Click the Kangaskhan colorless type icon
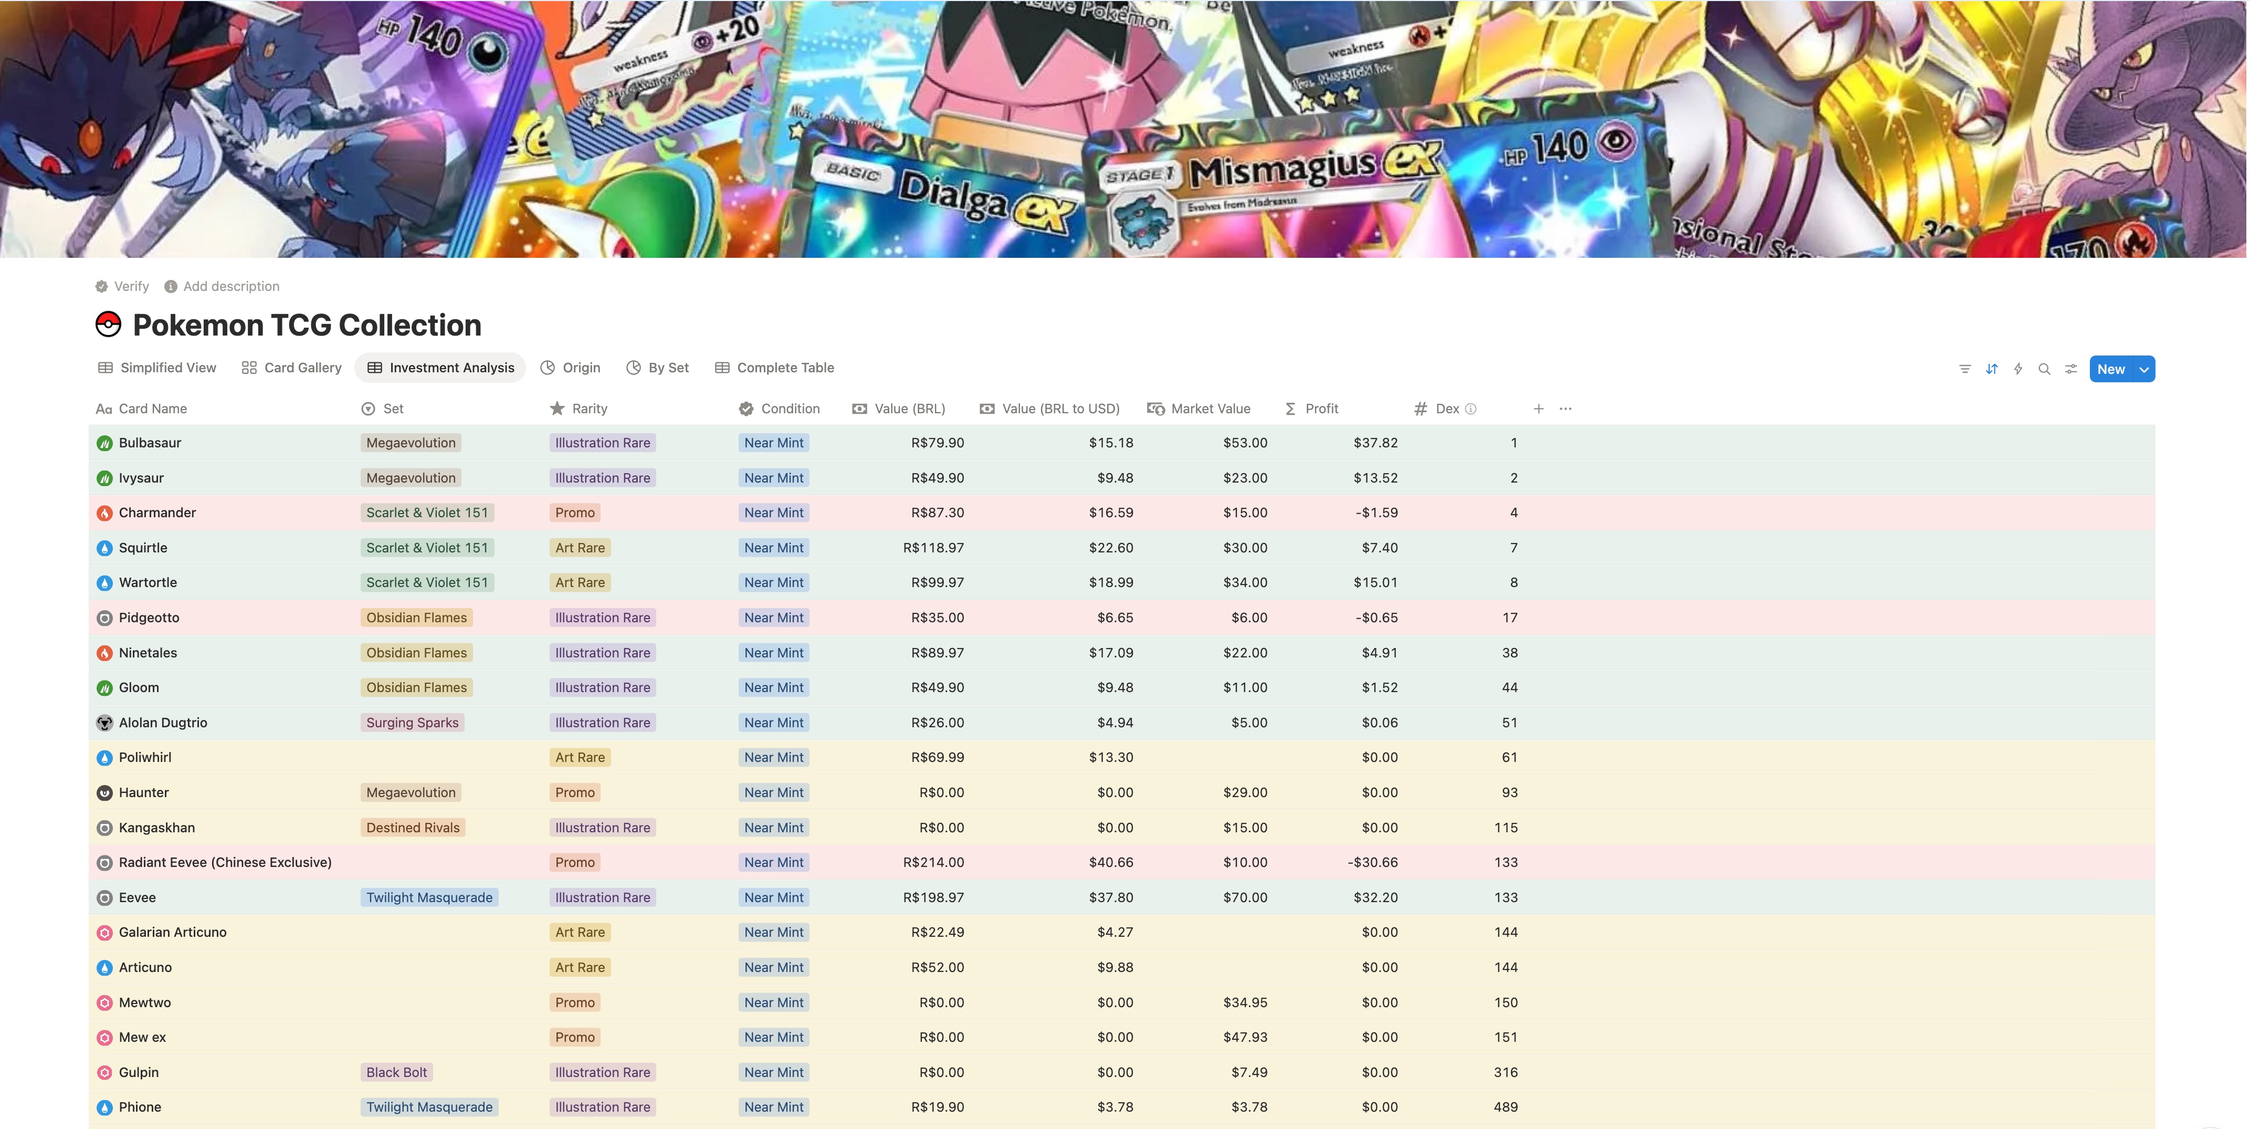The width and height of the screenshot is (2250, 1129). pos(105,828)
